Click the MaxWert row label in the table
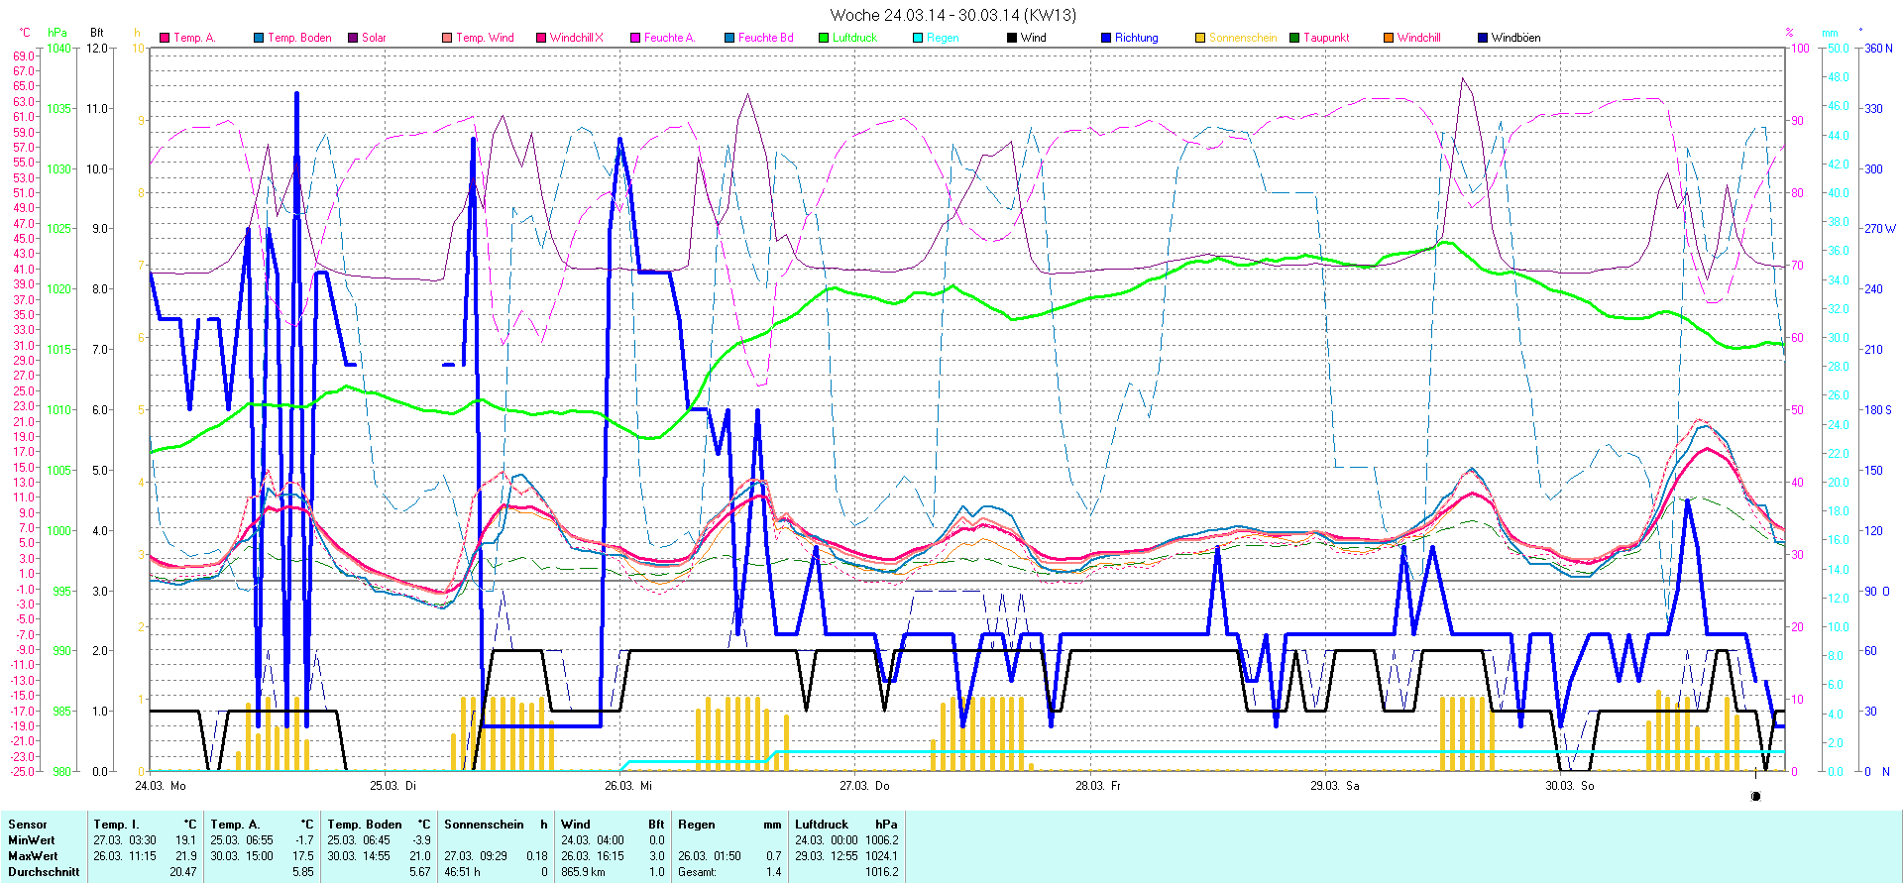Viewport: 1903px width, 883px height. click(x=33, y=856)
